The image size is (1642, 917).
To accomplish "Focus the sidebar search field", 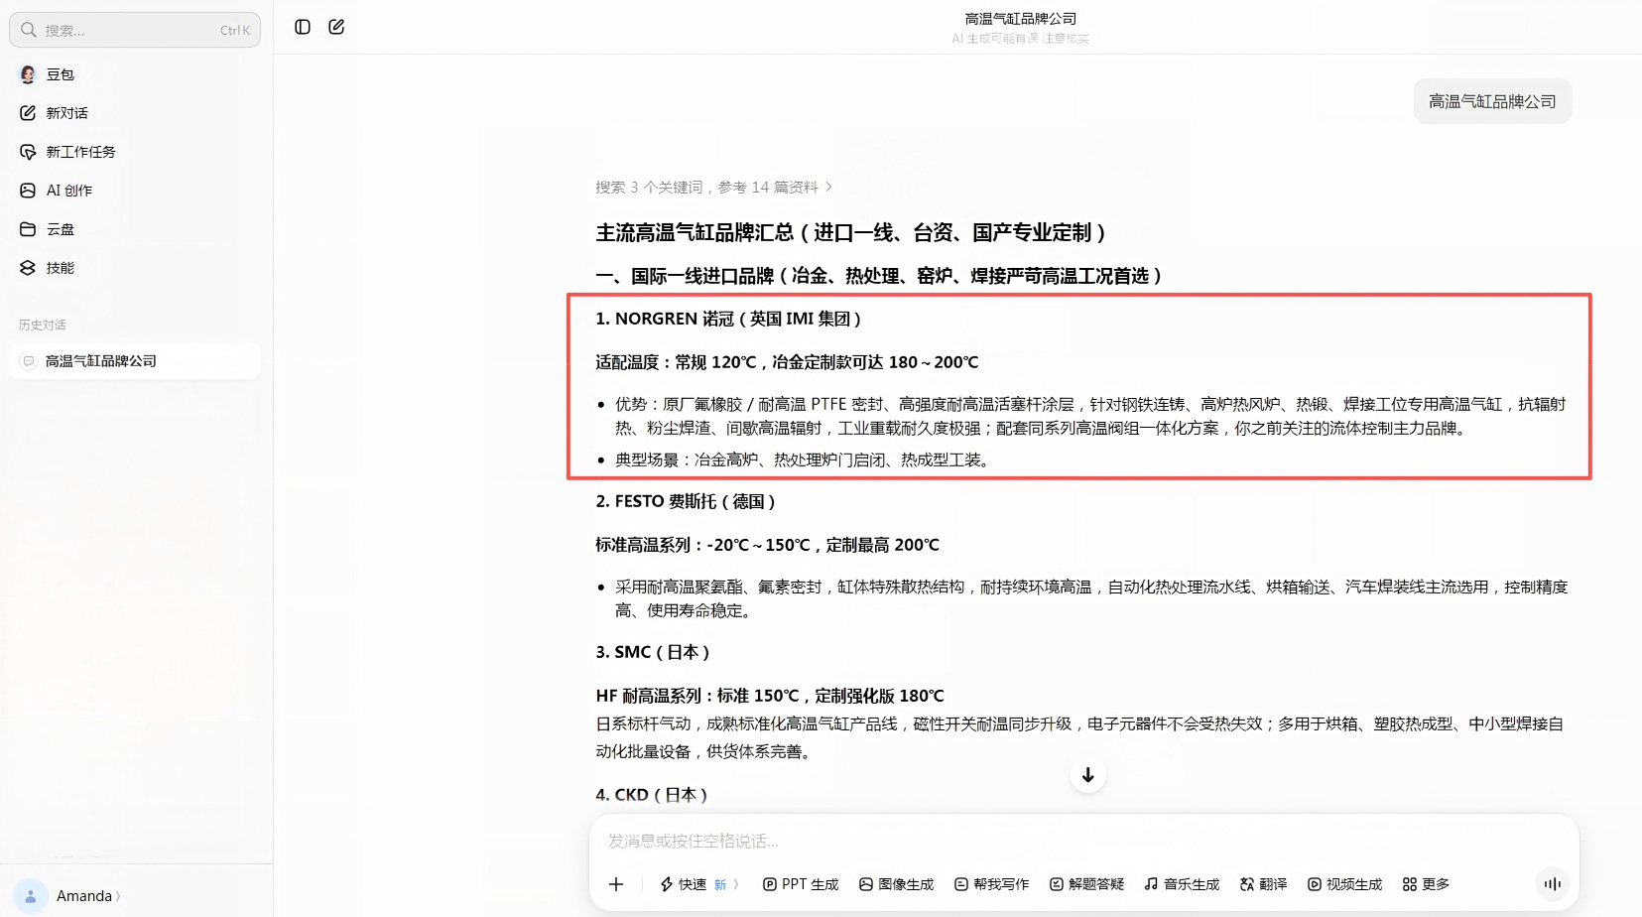I will point(135,30).
